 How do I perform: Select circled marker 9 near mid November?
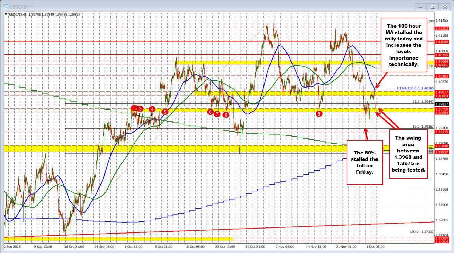click(x=319, y=113)
